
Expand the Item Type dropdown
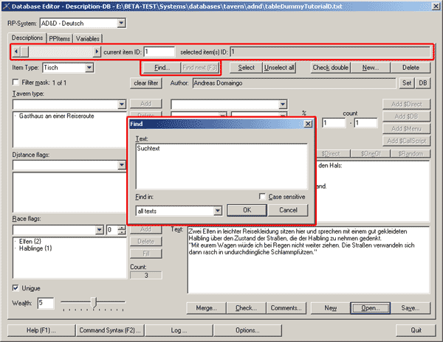click(x=89, y=68)
